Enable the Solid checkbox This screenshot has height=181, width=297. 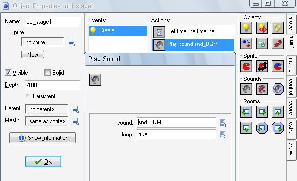click(47, 72)
